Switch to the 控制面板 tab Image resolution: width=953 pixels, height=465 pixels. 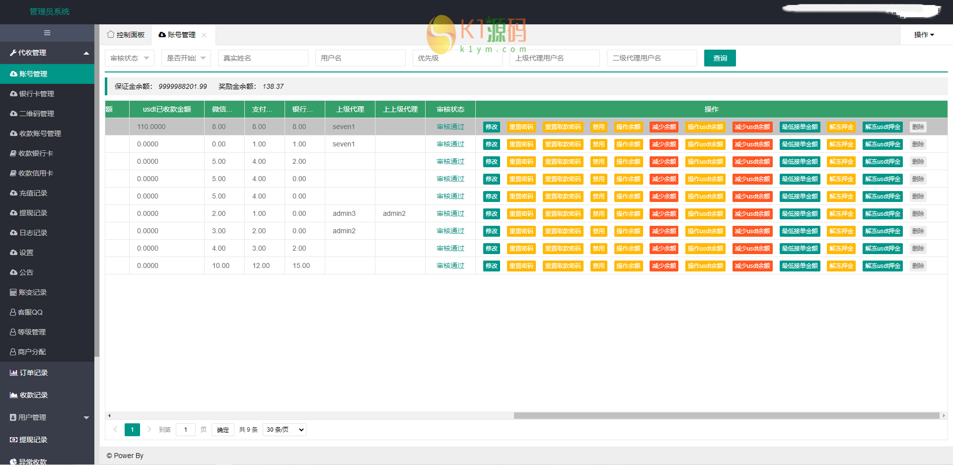tap(126, 35)
